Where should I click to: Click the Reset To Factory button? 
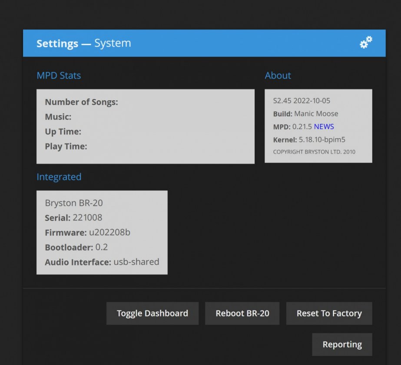[329, 313]
